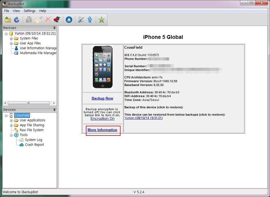Expand the User App Files folder node
Image resolution: width=270 pixels, height=197 pixels.
click(11, 43)
